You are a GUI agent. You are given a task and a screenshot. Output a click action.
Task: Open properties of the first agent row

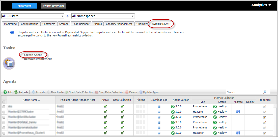point(264,107)
